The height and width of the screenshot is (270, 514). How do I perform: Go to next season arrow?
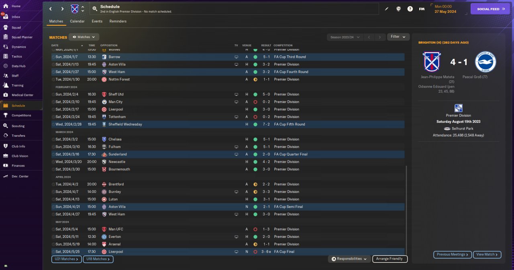pos(380,37)
